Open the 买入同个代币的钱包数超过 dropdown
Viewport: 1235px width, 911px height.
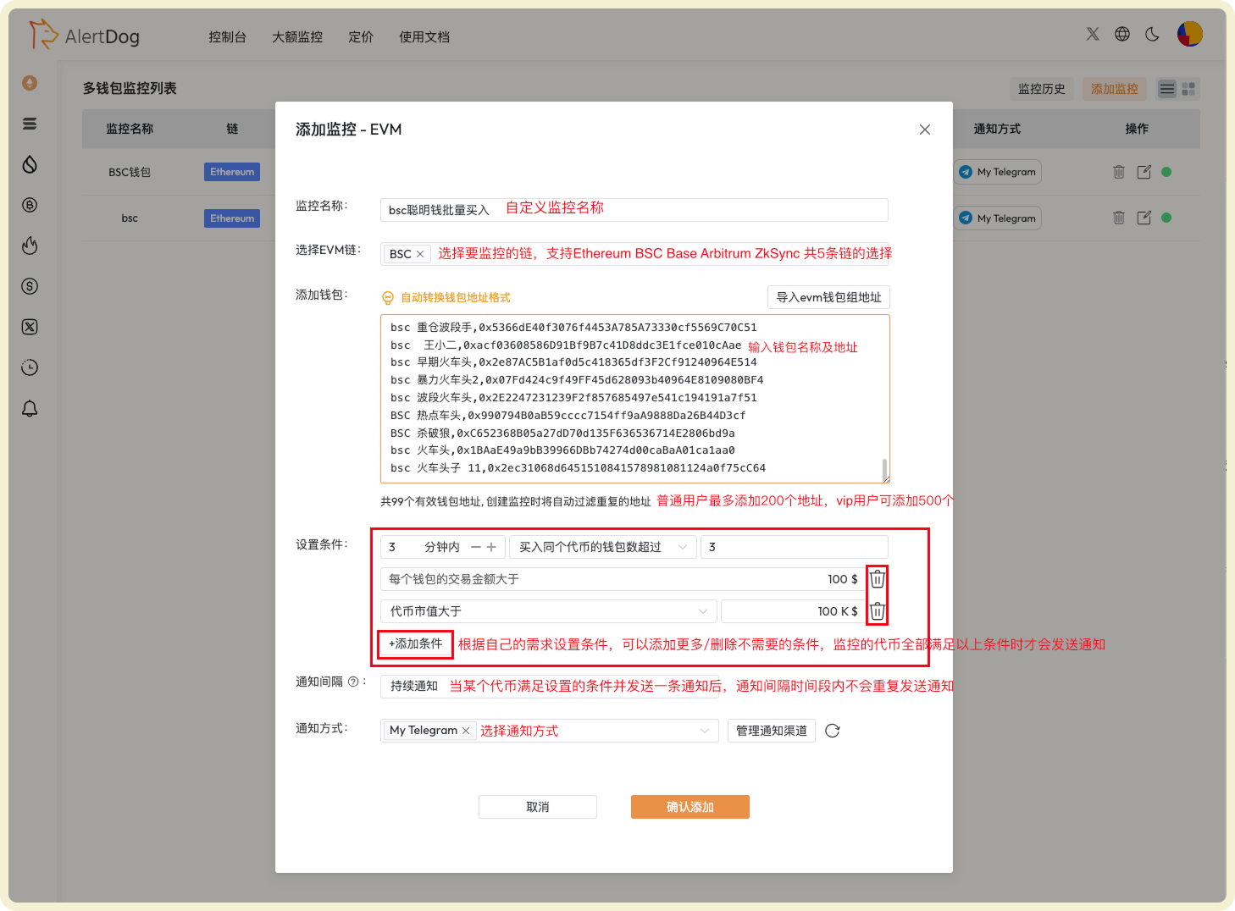pyautogui.click(x=603, y=547)
